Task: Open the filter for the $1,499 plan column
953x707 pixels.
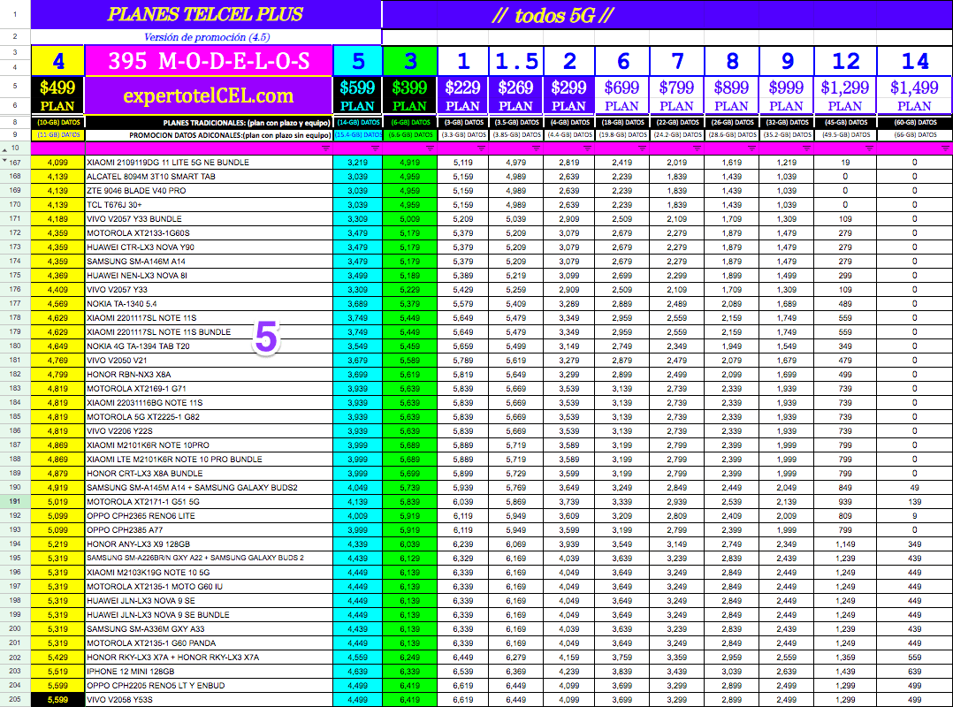Action: click(945, 148)
